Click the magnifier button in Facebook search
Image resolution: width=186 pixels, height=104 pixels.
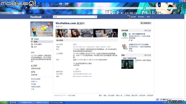(x=96, y=17)
